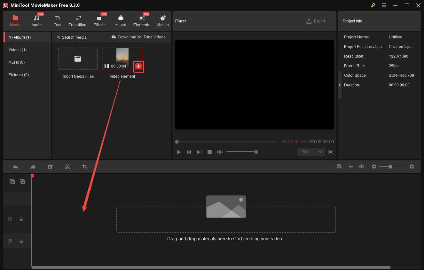Switch to the Filters tab

tap(121, 21)
